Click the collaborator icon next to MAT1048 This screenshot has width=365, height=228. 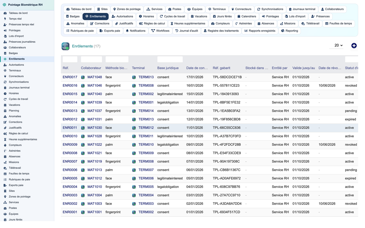pos(83,77)
